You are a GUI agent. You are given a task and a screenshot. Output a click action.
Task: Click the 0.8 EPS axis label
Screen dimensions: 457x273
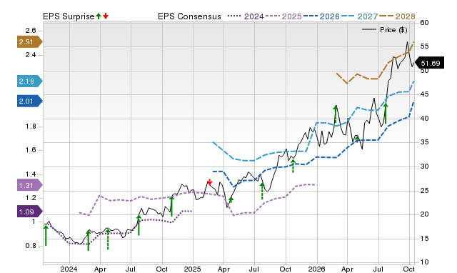[x=31, y=246]
